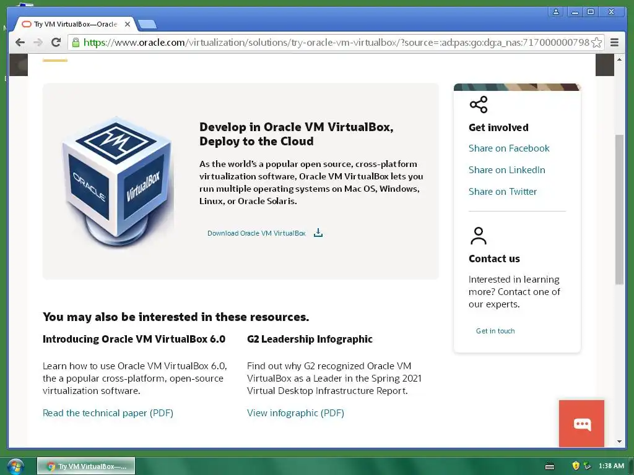Image resolution: width=634 pixels, height=475 pixels.
Task: Click the download arrow icon
Action: point(318,233)
